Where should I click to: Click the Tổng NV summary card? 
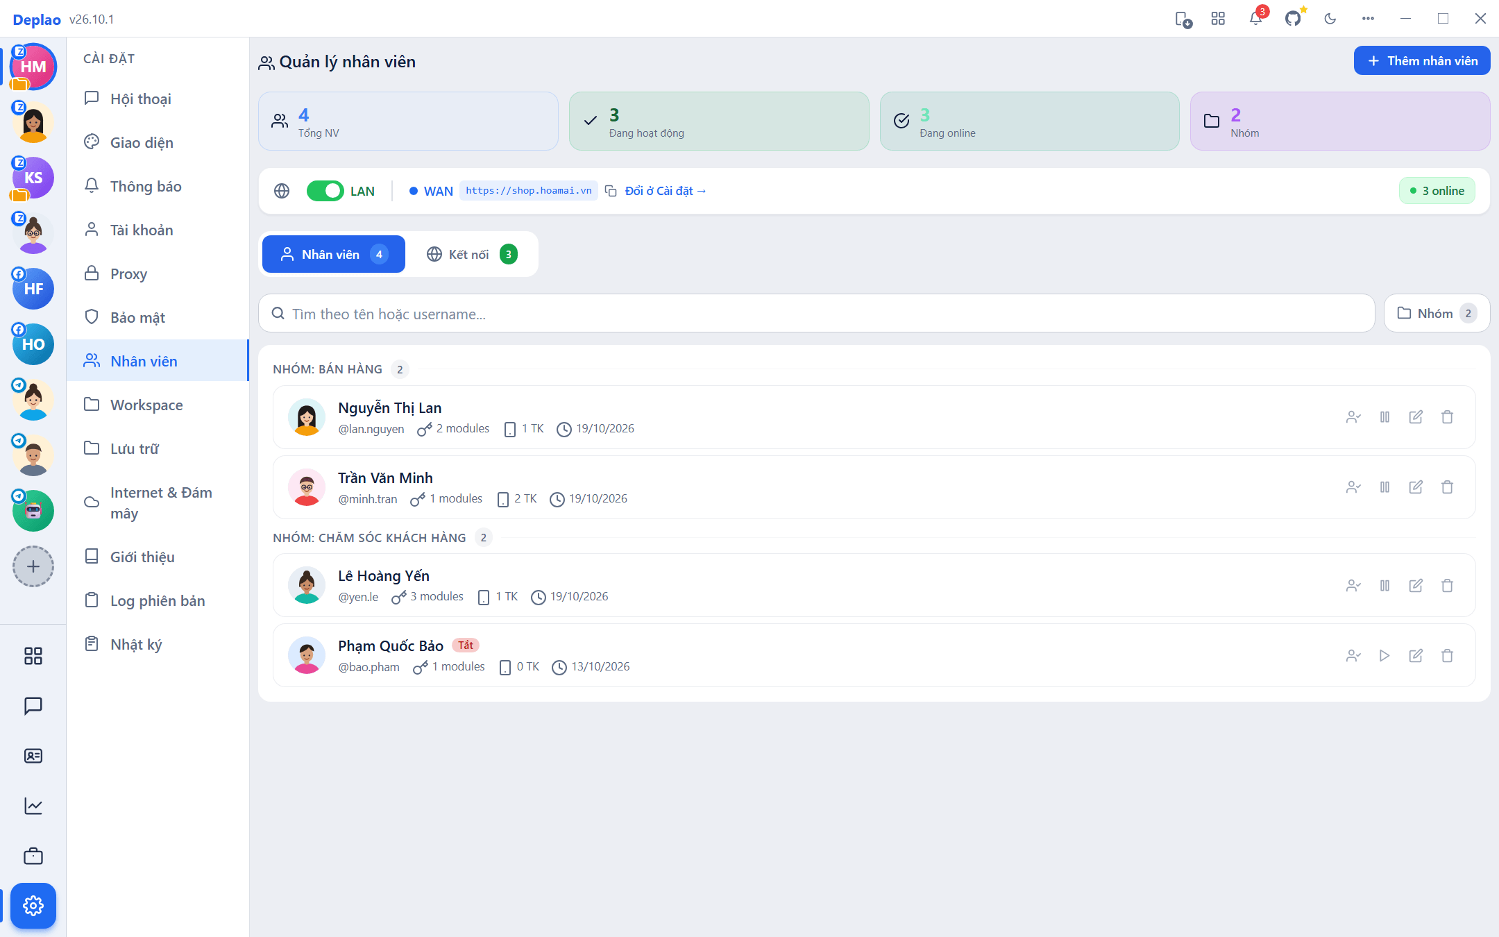click(x=408, y=121)
